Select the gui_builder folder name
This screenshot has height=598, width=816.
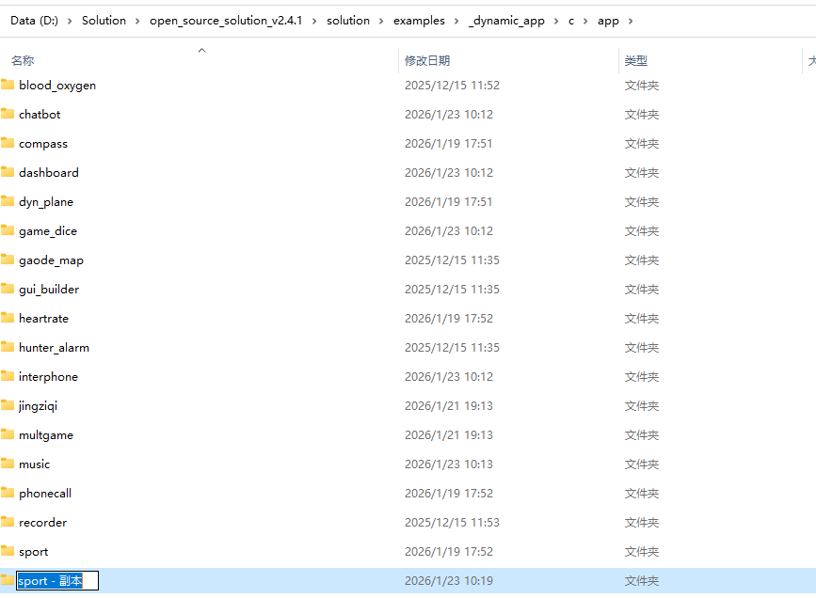49,289
